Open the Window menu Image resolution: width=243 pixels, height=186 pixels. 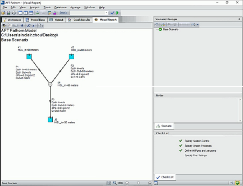89,7
